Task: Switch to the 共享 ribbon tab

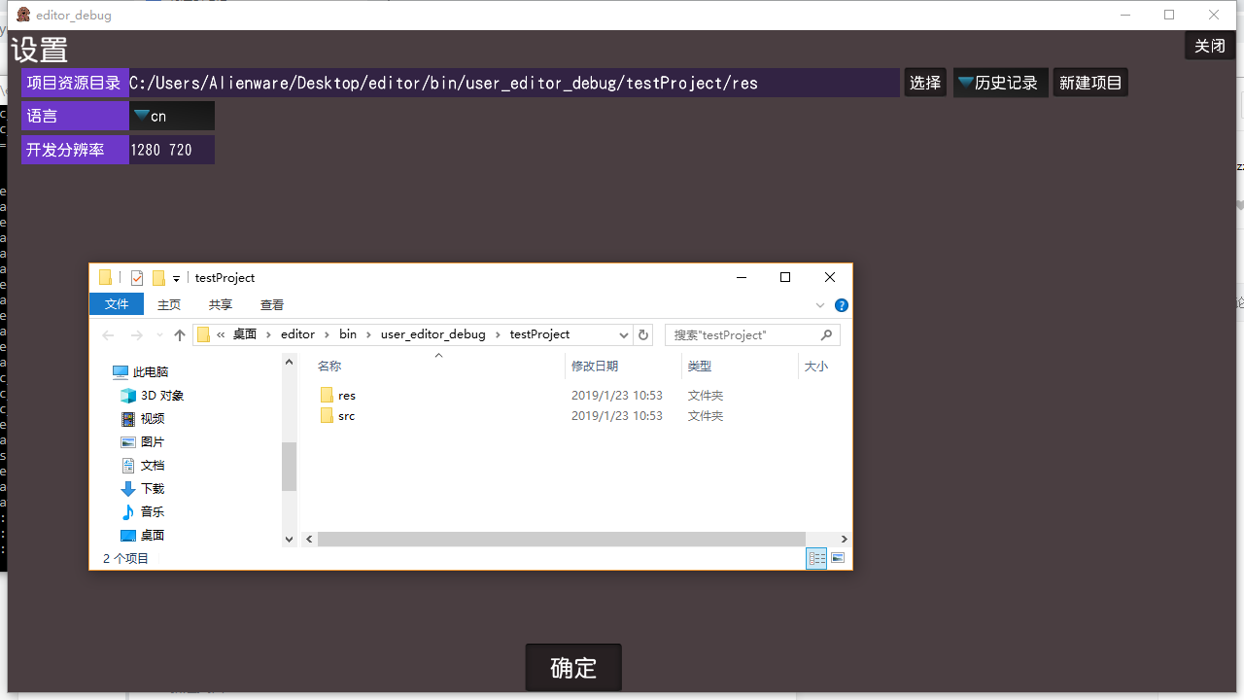Action: 221,304
